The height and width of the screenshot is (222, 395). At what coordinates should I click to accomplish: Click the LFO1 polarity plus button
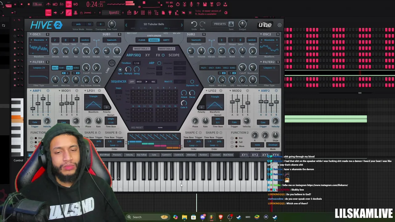pyautogui.click(x=107, y=108)
